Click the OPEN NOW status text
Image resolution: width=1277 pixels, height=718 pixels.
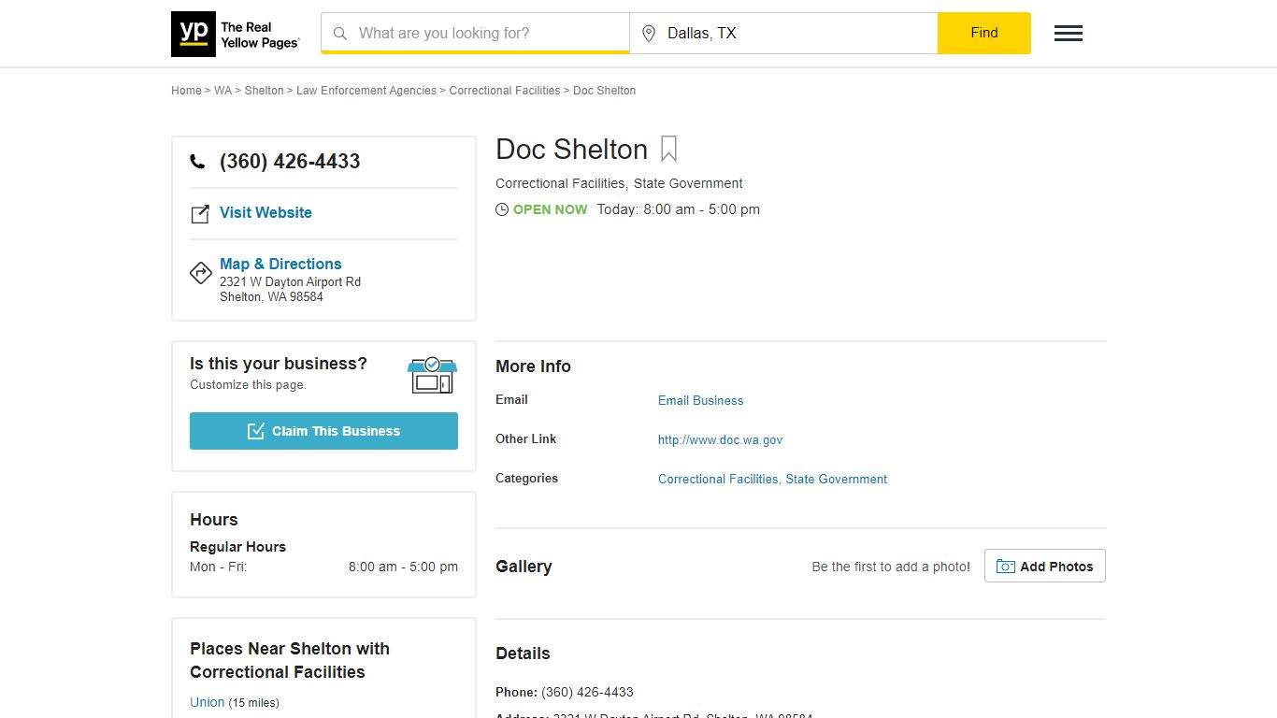pos(551,209)
